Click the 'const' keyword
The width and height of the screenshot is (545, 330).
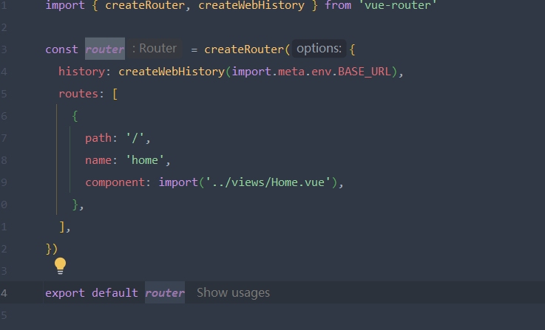(62, 49)
